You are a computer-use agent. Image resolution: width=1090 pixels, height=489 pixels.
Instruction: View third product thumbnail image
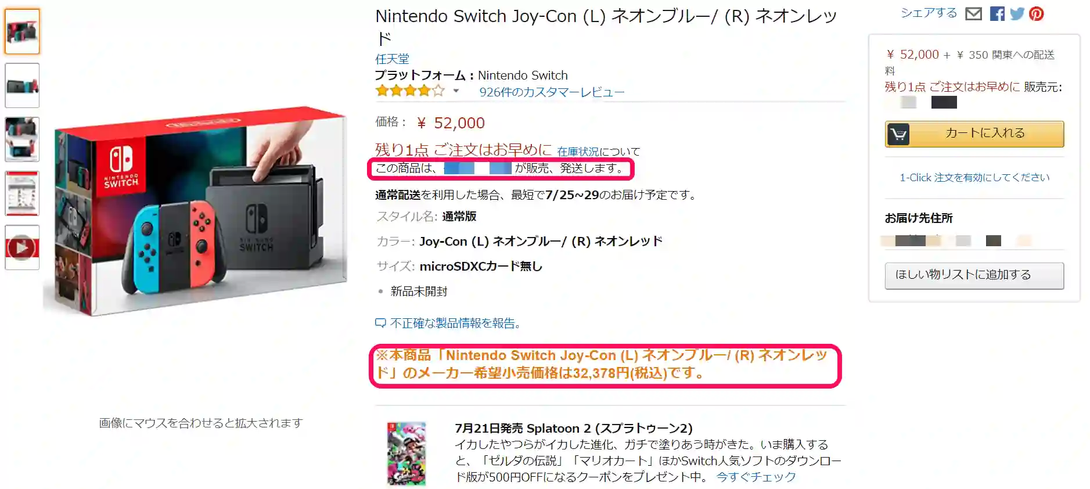coord(22,139)
